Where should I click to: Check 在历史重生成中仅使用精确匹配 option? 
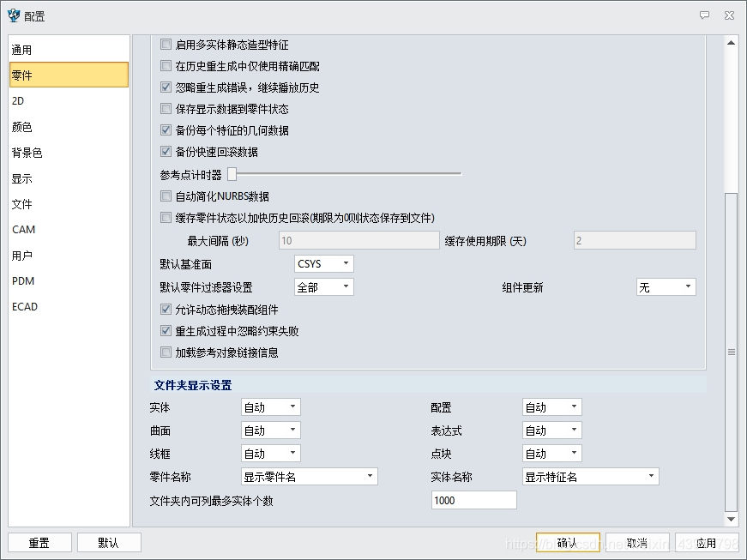[166, 66]
